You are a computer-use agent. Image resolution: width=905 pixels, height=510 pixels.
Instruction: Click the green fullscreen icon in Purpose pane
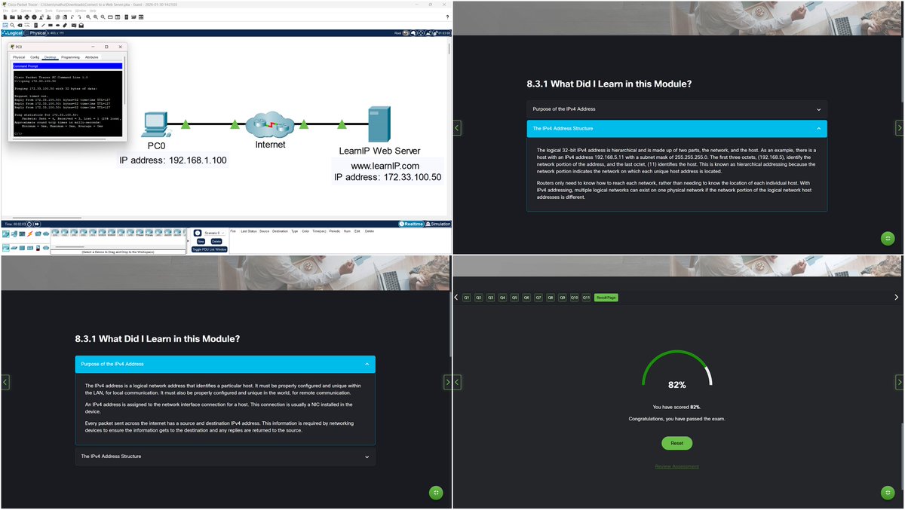coord(435,493)
